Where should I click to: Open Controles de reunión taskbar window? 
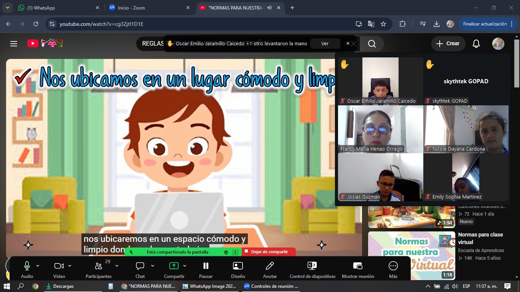click(271, 286)
